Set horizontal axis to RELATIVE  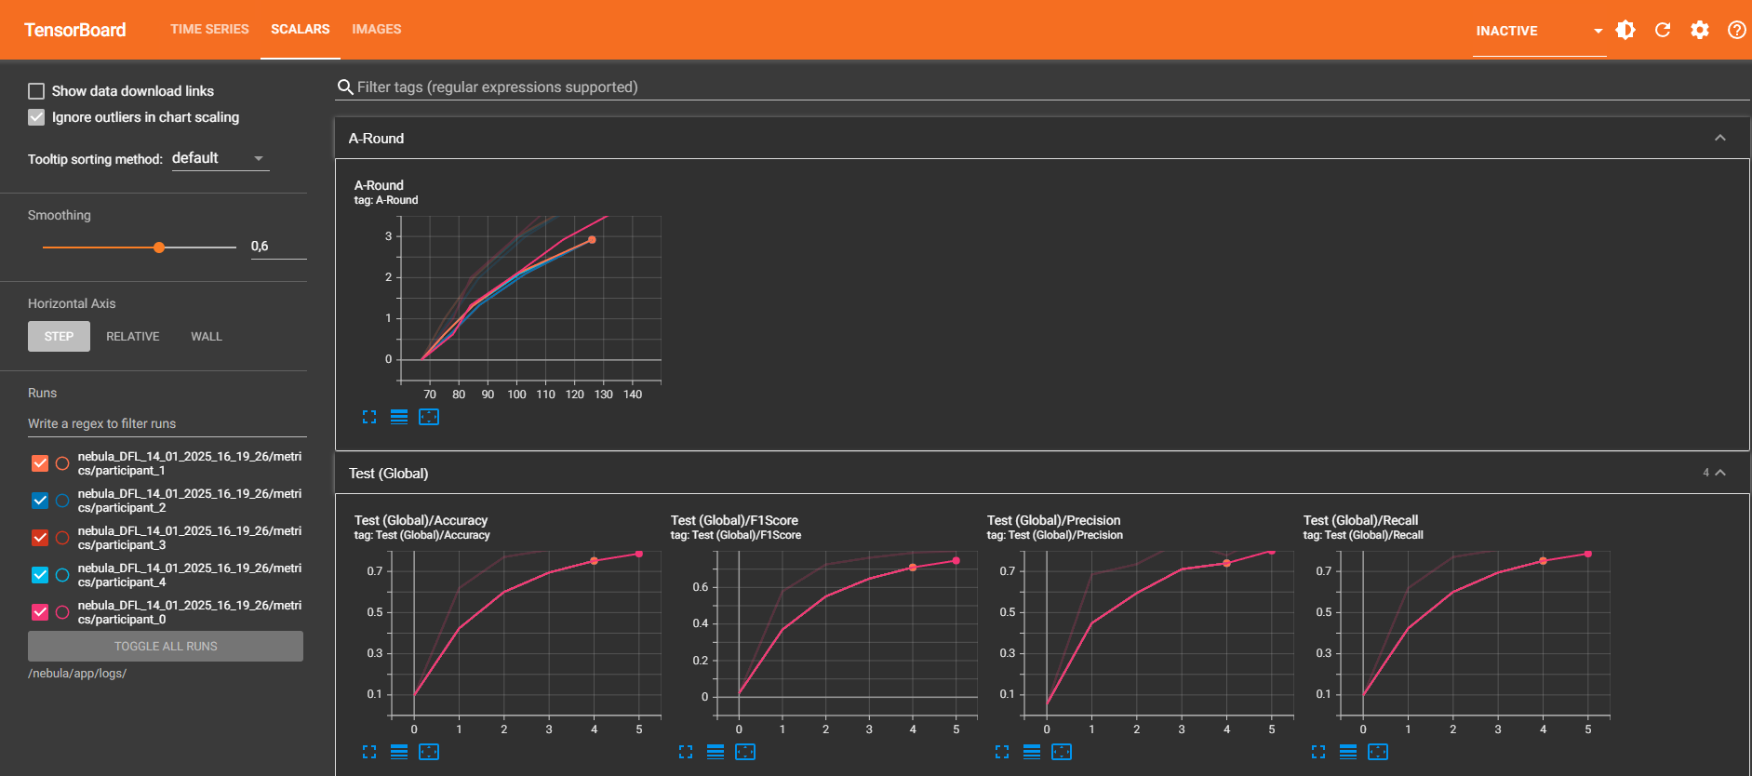point(133,336)
